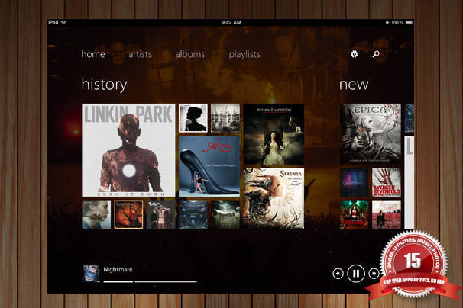This screenshot has height=308, width=463.
Task: Pause playback with the pause button
Action: pyautogui.click(x=356, y=274)
